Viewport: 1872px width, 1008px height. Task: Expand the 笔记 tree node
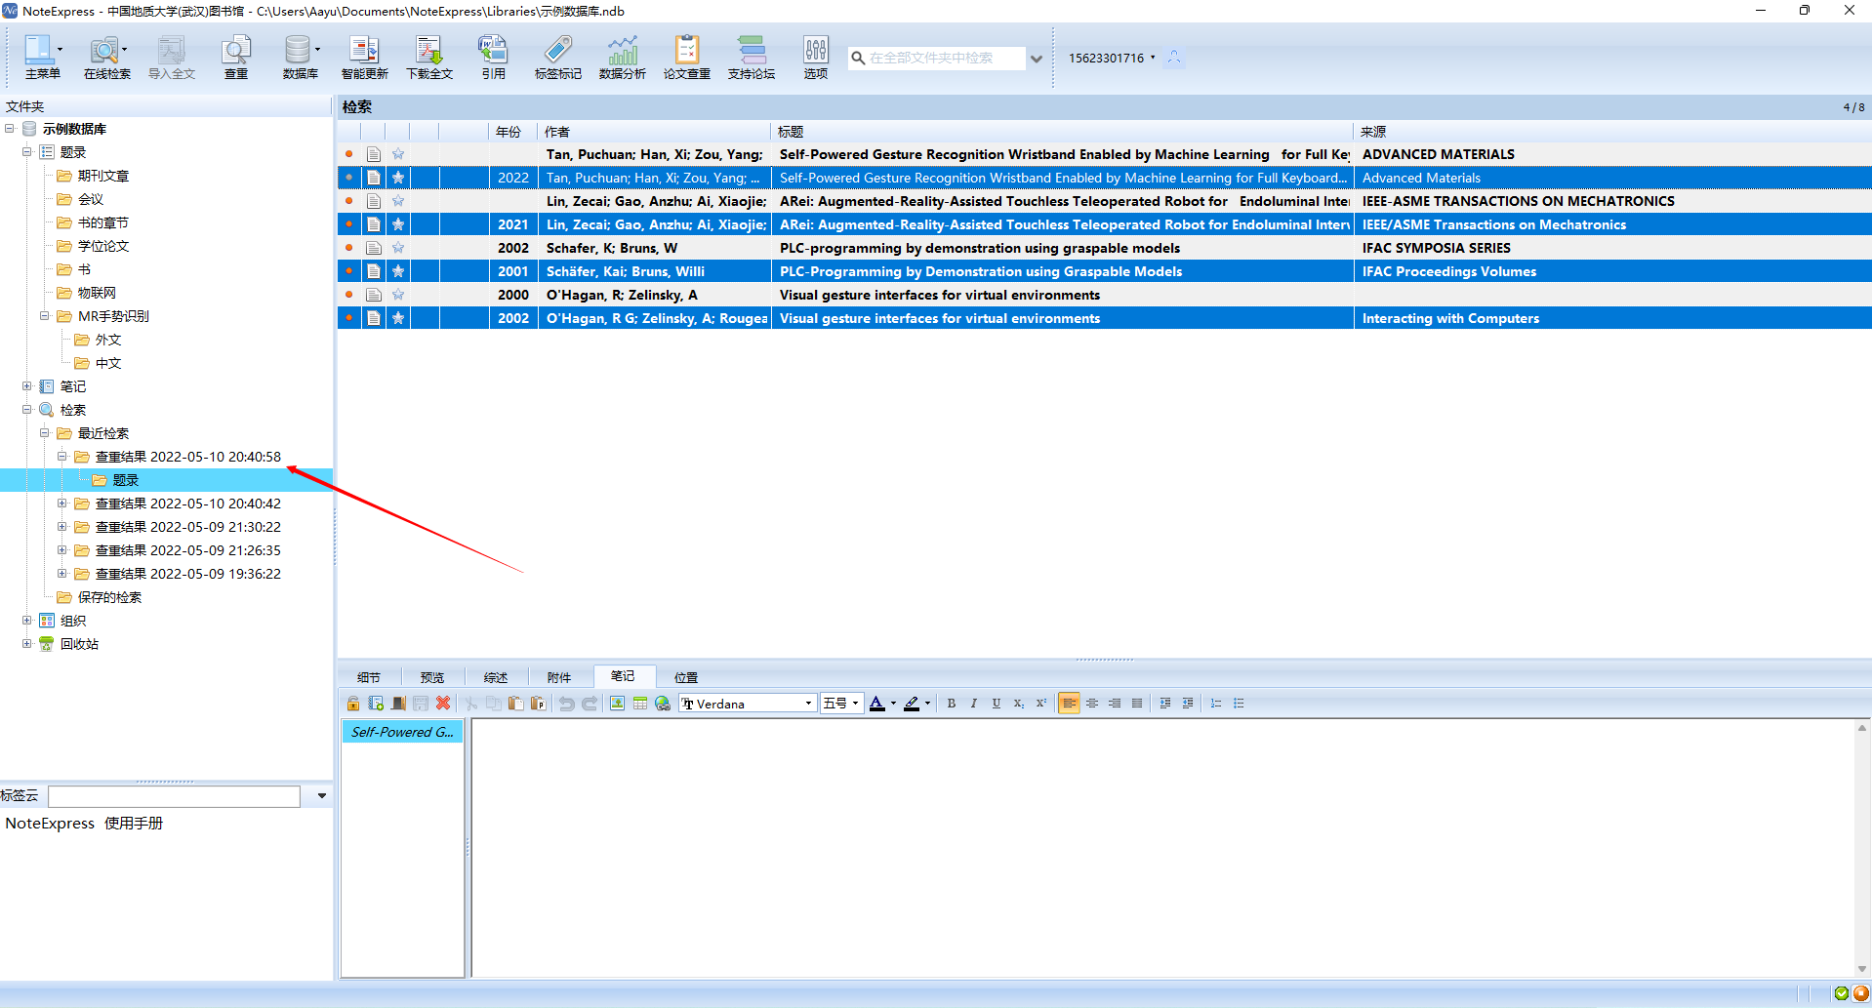coord(27,386)
